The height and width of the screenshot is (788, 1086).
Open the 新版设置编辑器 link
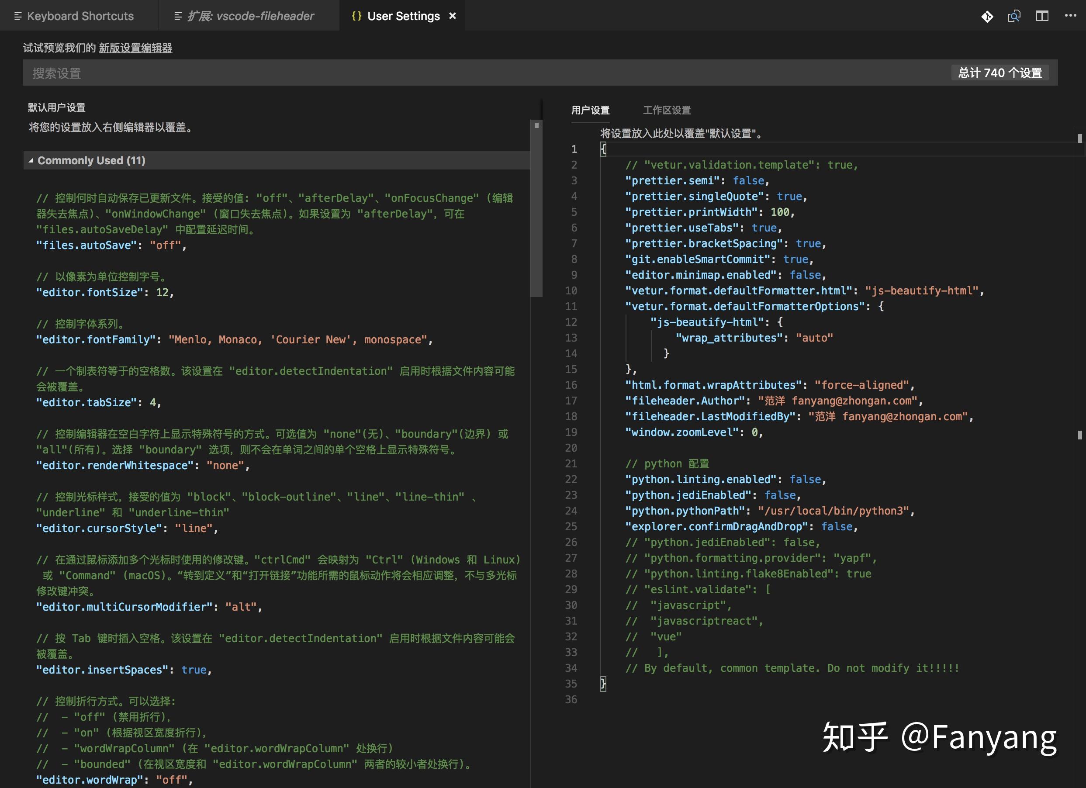click(x=136, y=48)
